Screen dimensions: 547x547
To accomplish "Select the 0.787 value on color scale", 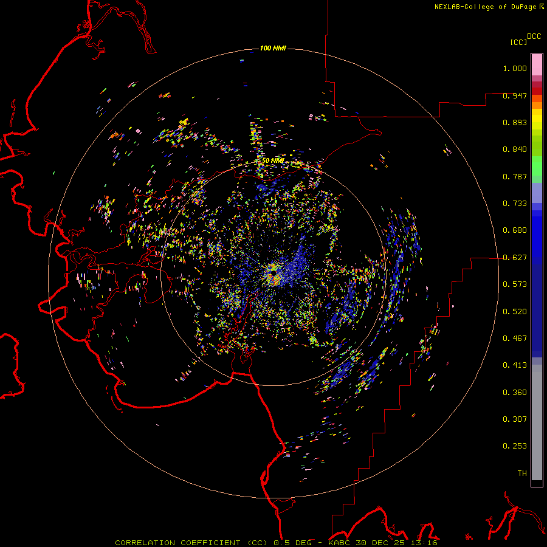I will point(515,176).
